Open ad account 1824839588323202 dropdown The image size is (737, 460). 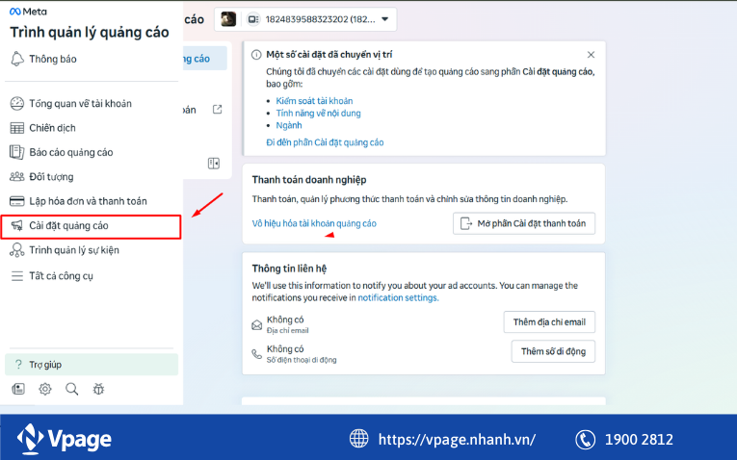tap(305, 19)
